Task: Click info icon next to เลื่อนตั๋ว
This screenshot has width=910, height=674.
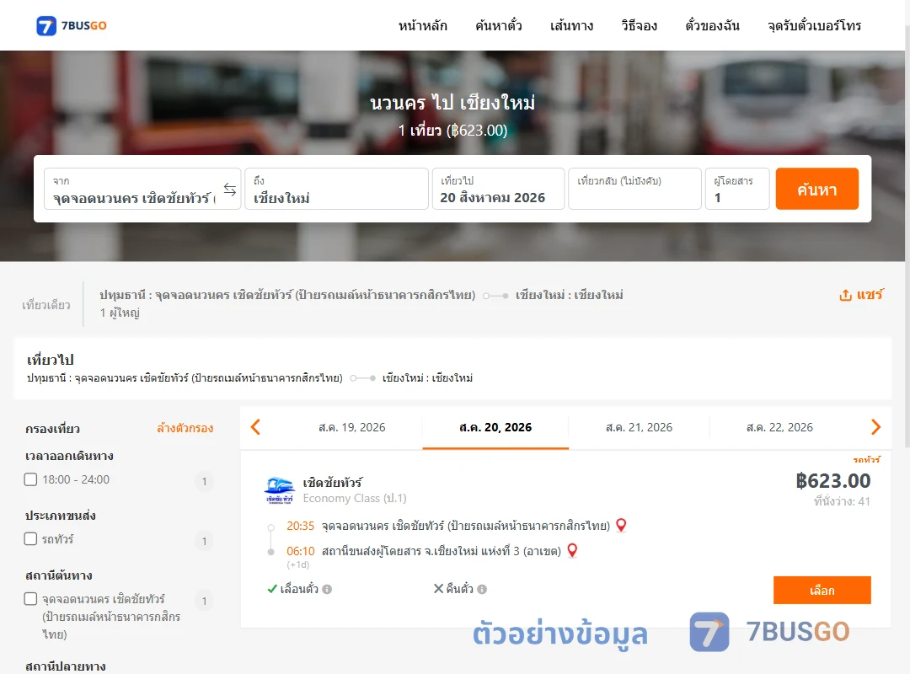Action: [x=327, y=589]
